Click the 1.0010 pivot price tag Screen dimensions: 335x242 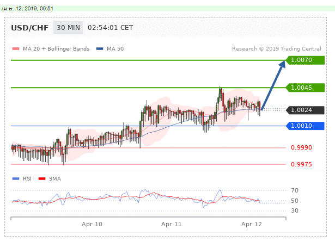click(305, 126)
